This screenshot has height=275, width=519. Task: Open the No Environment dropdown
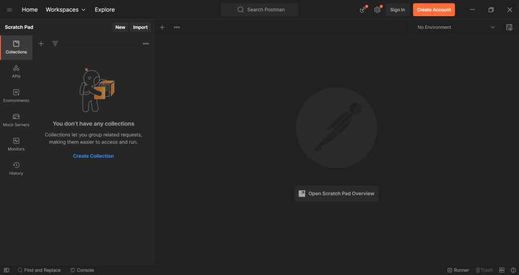click(456, 27)
